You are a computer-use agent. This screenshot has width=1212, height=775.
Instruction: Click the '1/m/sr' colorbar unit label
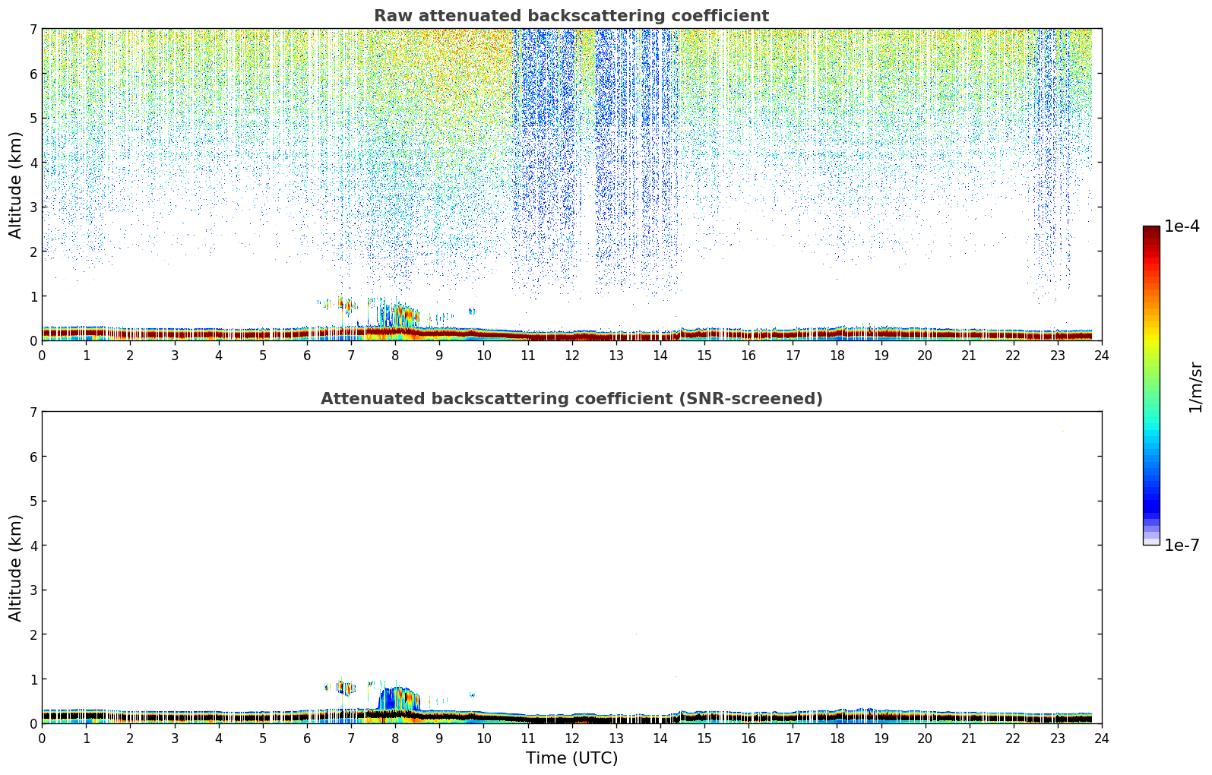1196,387
